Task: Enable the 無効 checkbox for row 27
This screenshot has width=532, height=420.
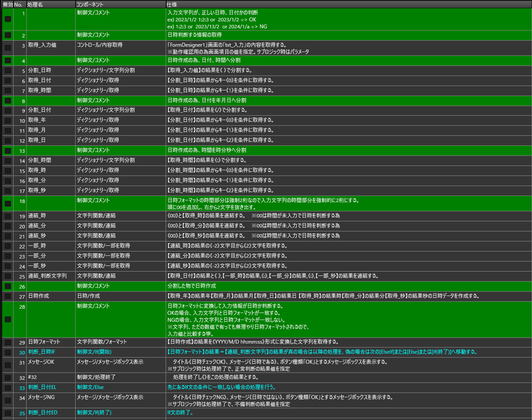Action: [x=8, y=296]
